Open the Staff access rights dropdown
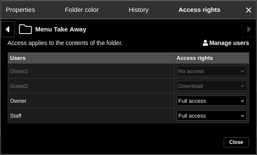The image size is (257, 155). pyautogui.click(x=212, y=116)
